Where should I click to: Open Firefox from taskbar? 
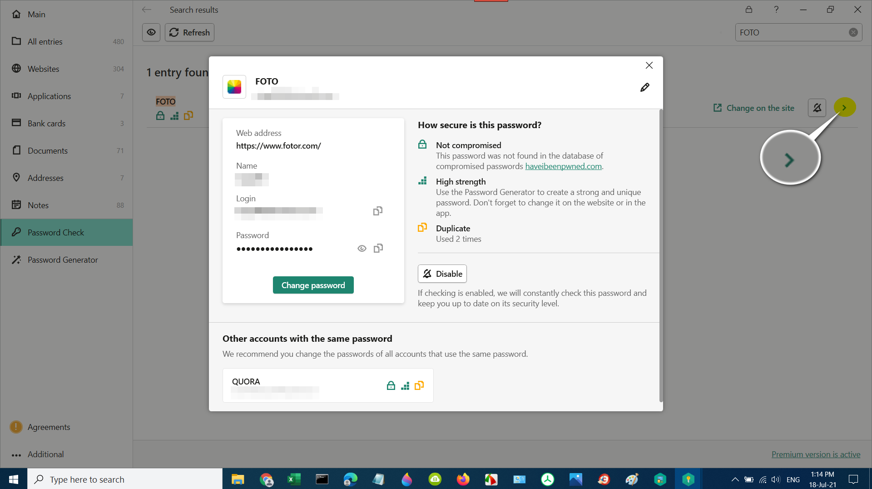click(463, 479)
